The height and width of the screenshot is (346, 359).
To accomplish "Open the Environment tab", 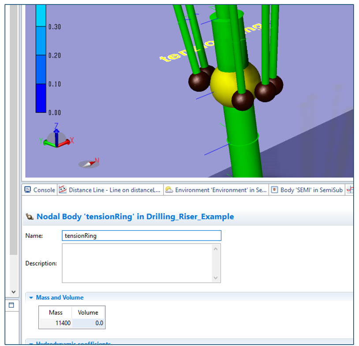I will pos(216,190).
